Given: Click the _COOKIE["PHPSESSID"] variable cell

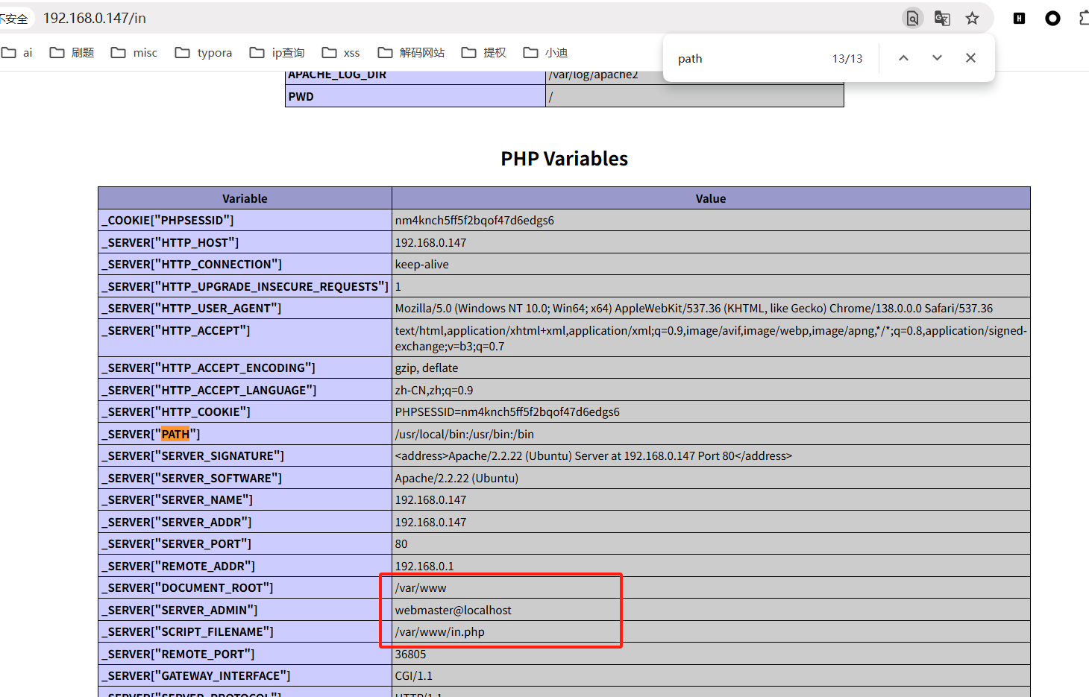Looking at the screenshot, I should click(x=245, y=221).
